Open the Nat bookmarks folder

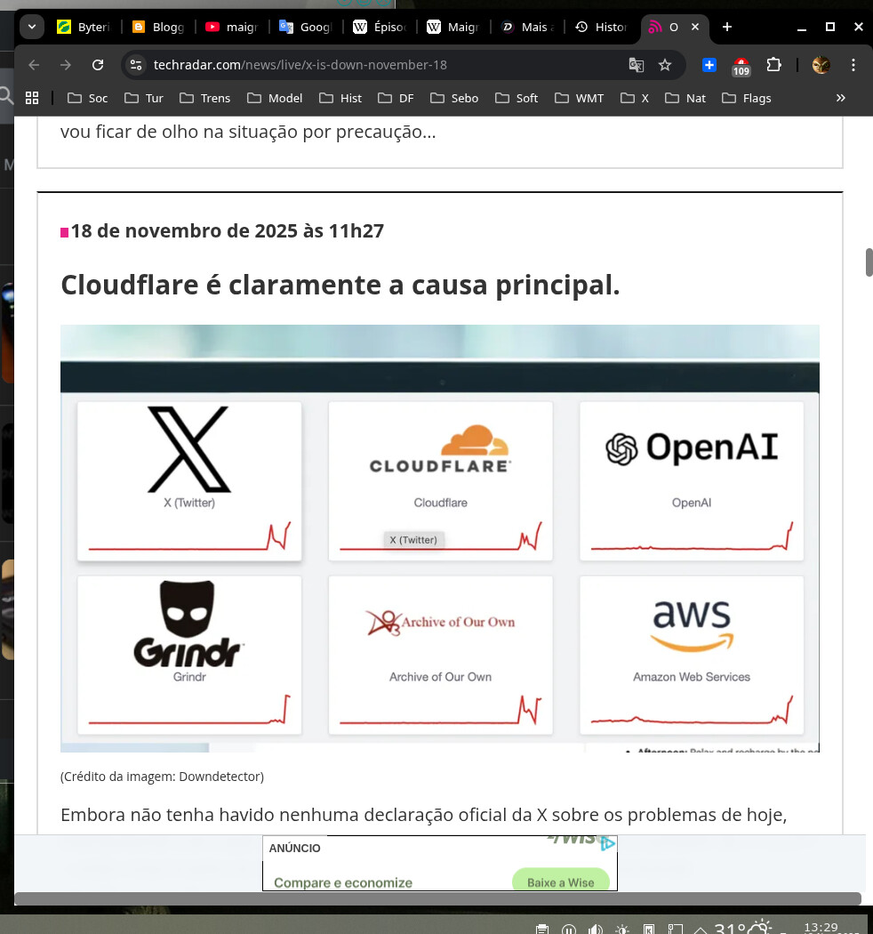point(685,98)
